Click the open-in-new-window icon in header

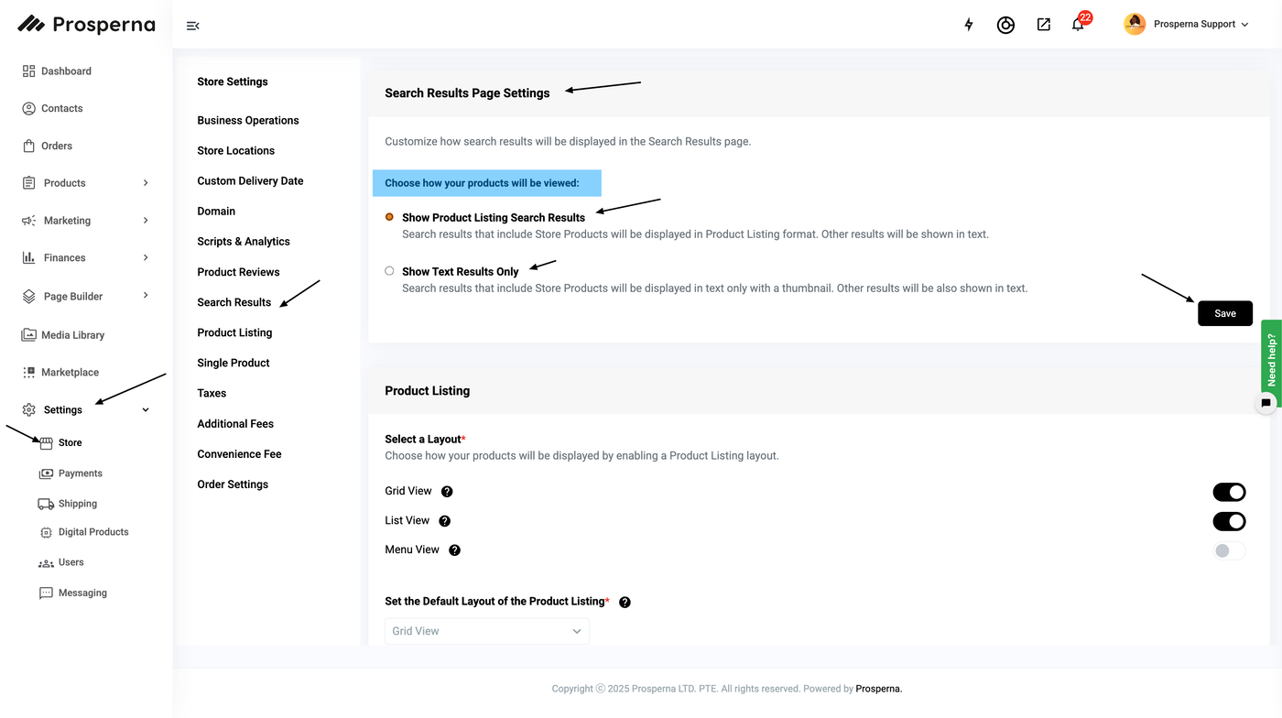point(1043,25)
